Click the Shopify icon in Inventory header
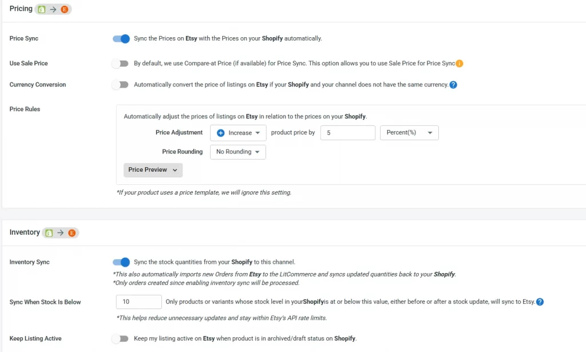The width and height of the screenshot is (586, 352). (49, 233)
